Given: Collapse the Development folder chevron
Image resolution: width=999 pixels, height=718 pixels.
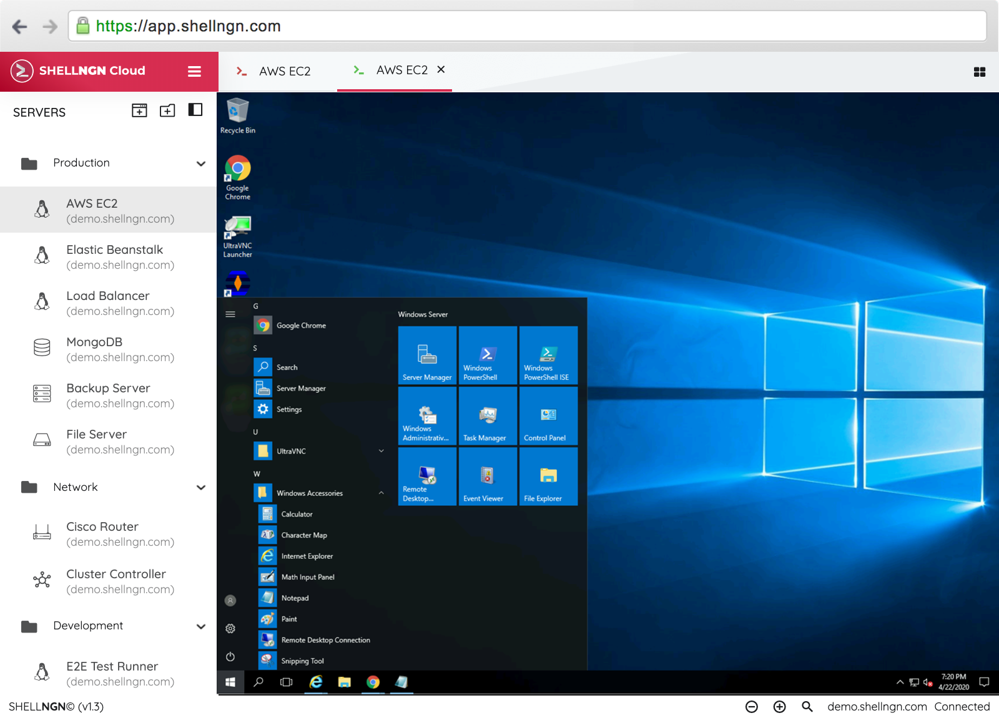Looking at the screenshot, I should (201, 626).
